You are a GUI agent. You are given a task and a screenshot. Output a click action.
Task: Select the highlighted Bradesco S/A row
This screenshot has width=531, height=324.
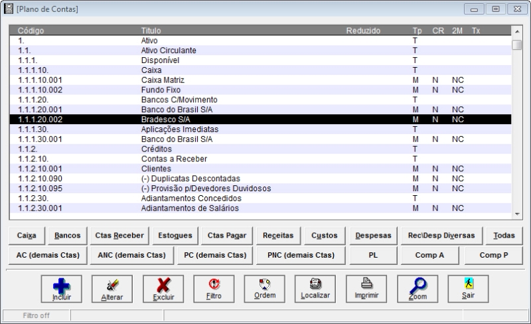[260, 120]
